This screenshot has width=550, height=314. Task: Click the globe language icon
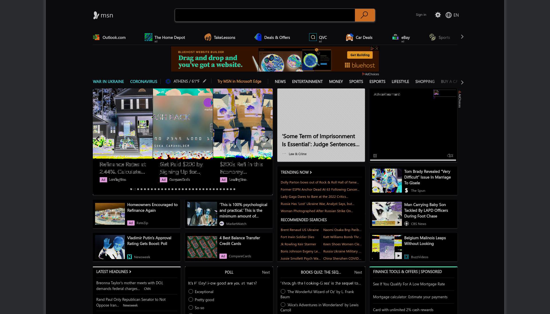tap(449, 15)
